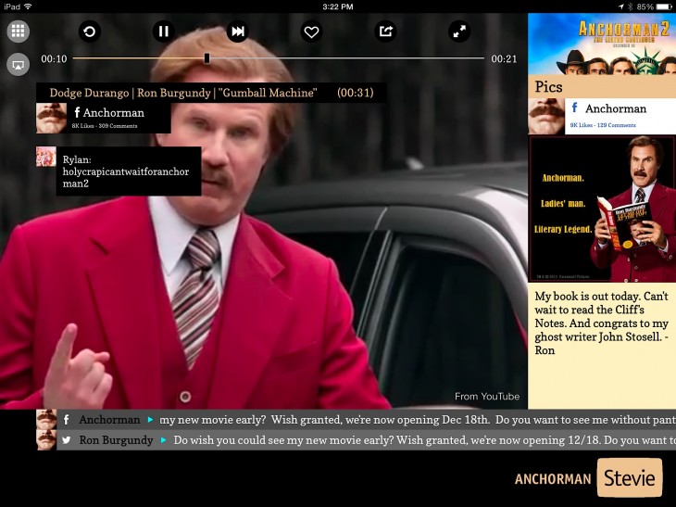Screen dimensions: 676x507
Task: Click the Facebook icon in side panel
Action: pyautogui.click(x=574, y=108)
